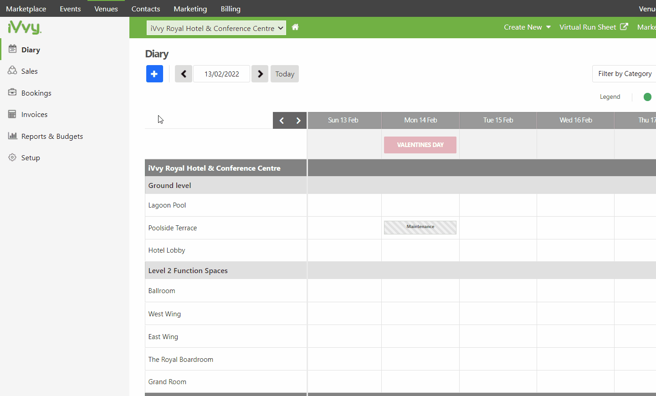Open the Marketplace top menu

26,9
